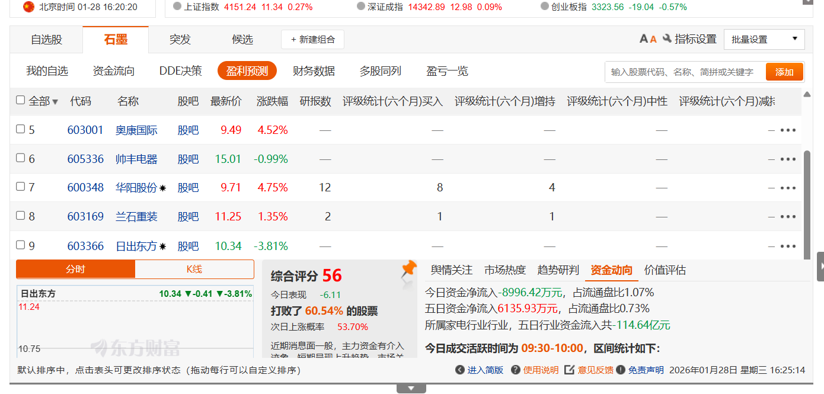
Task: Switch to 多股同列 view
Action: tap(381, 71)
